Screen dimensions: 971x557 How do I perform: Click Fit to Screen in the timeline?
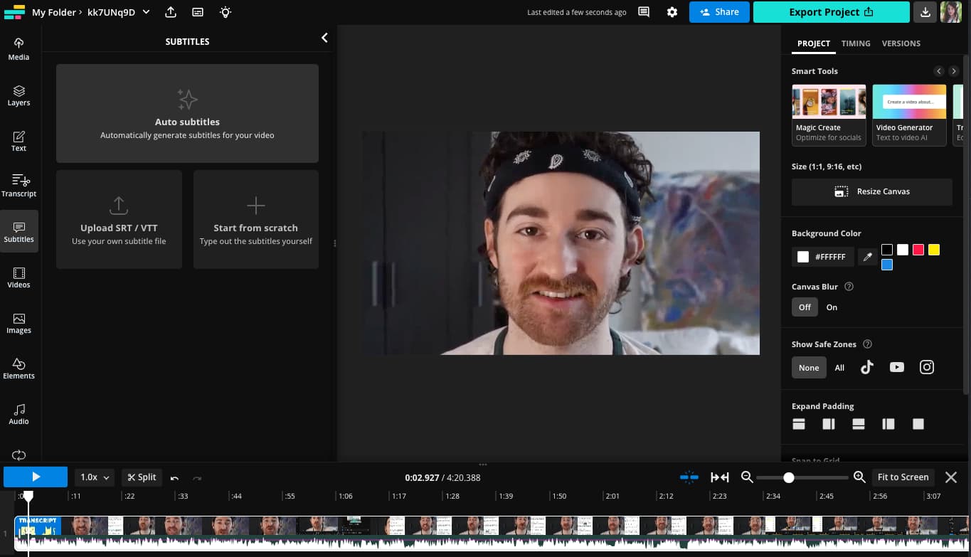pos(903,477)
